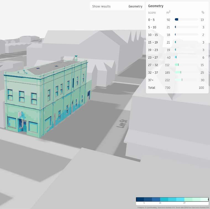The height and width of the screenshot is (209, 210).
Task: Open the Mapbox attribution link
Action: click(x=141, y=208)
